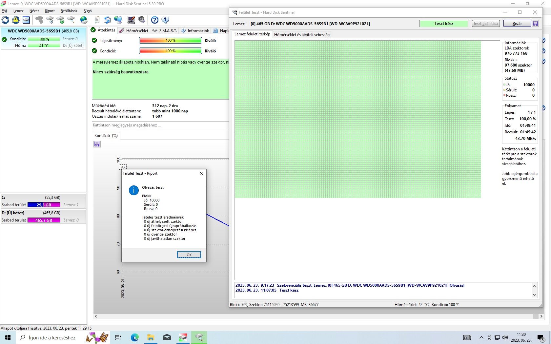Screen dimensions: 551x344
Task: Switch to the Hőmérséklet tab
Action: click(134, 30)
